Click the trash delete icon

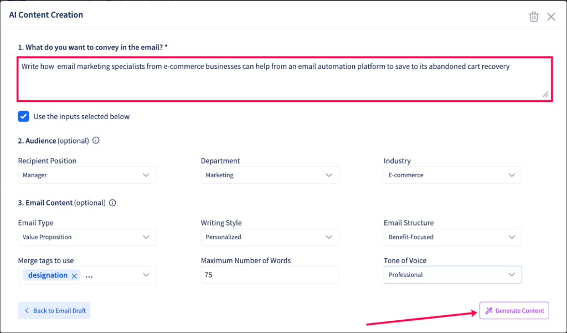pyautogui.click(x=533, y=17)
